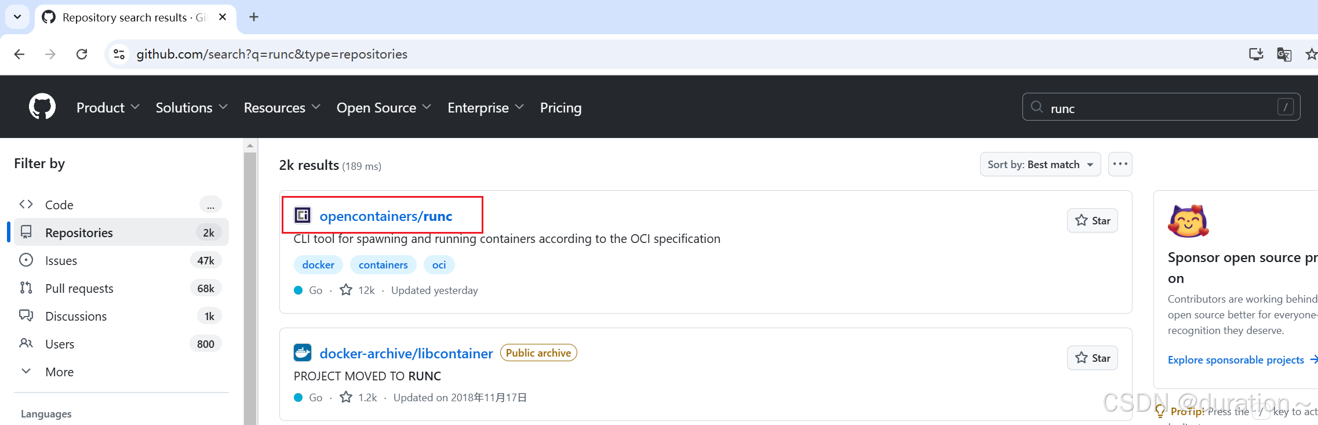
Task: Click the GitHub search field containing runc
Action: (1161, 107)
